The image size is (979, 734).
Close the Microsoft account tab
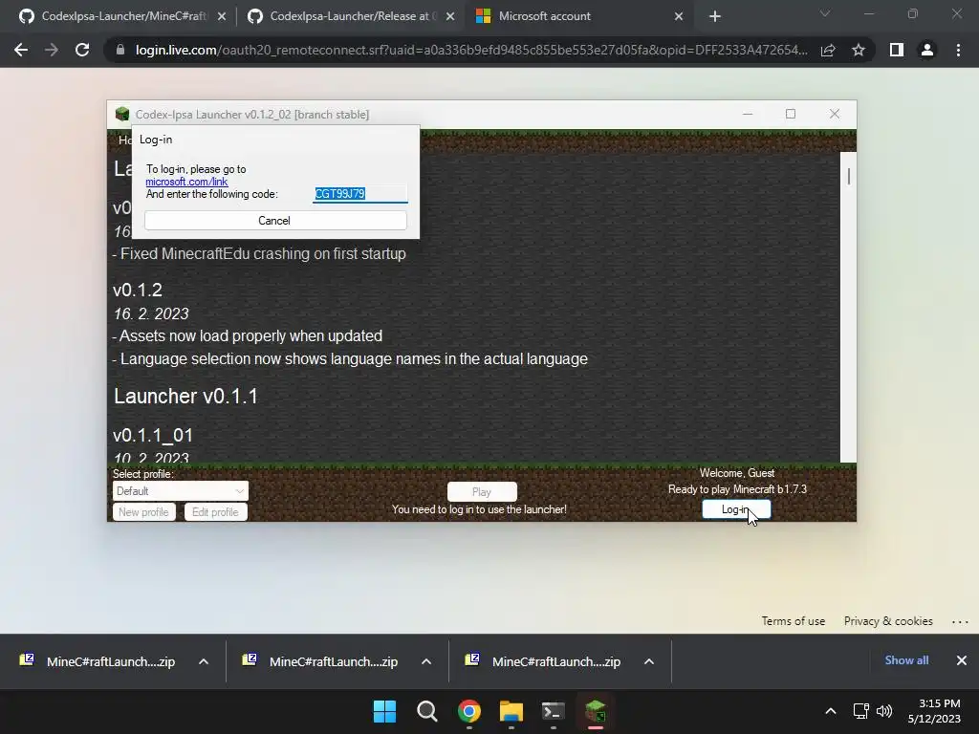[679, 16]
